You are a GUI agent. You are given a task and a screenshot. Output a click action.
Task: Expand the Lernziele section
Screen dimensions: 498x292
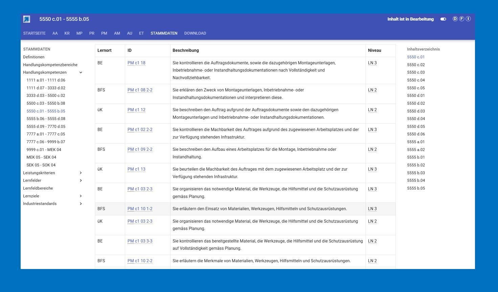(x=81, y=196)
